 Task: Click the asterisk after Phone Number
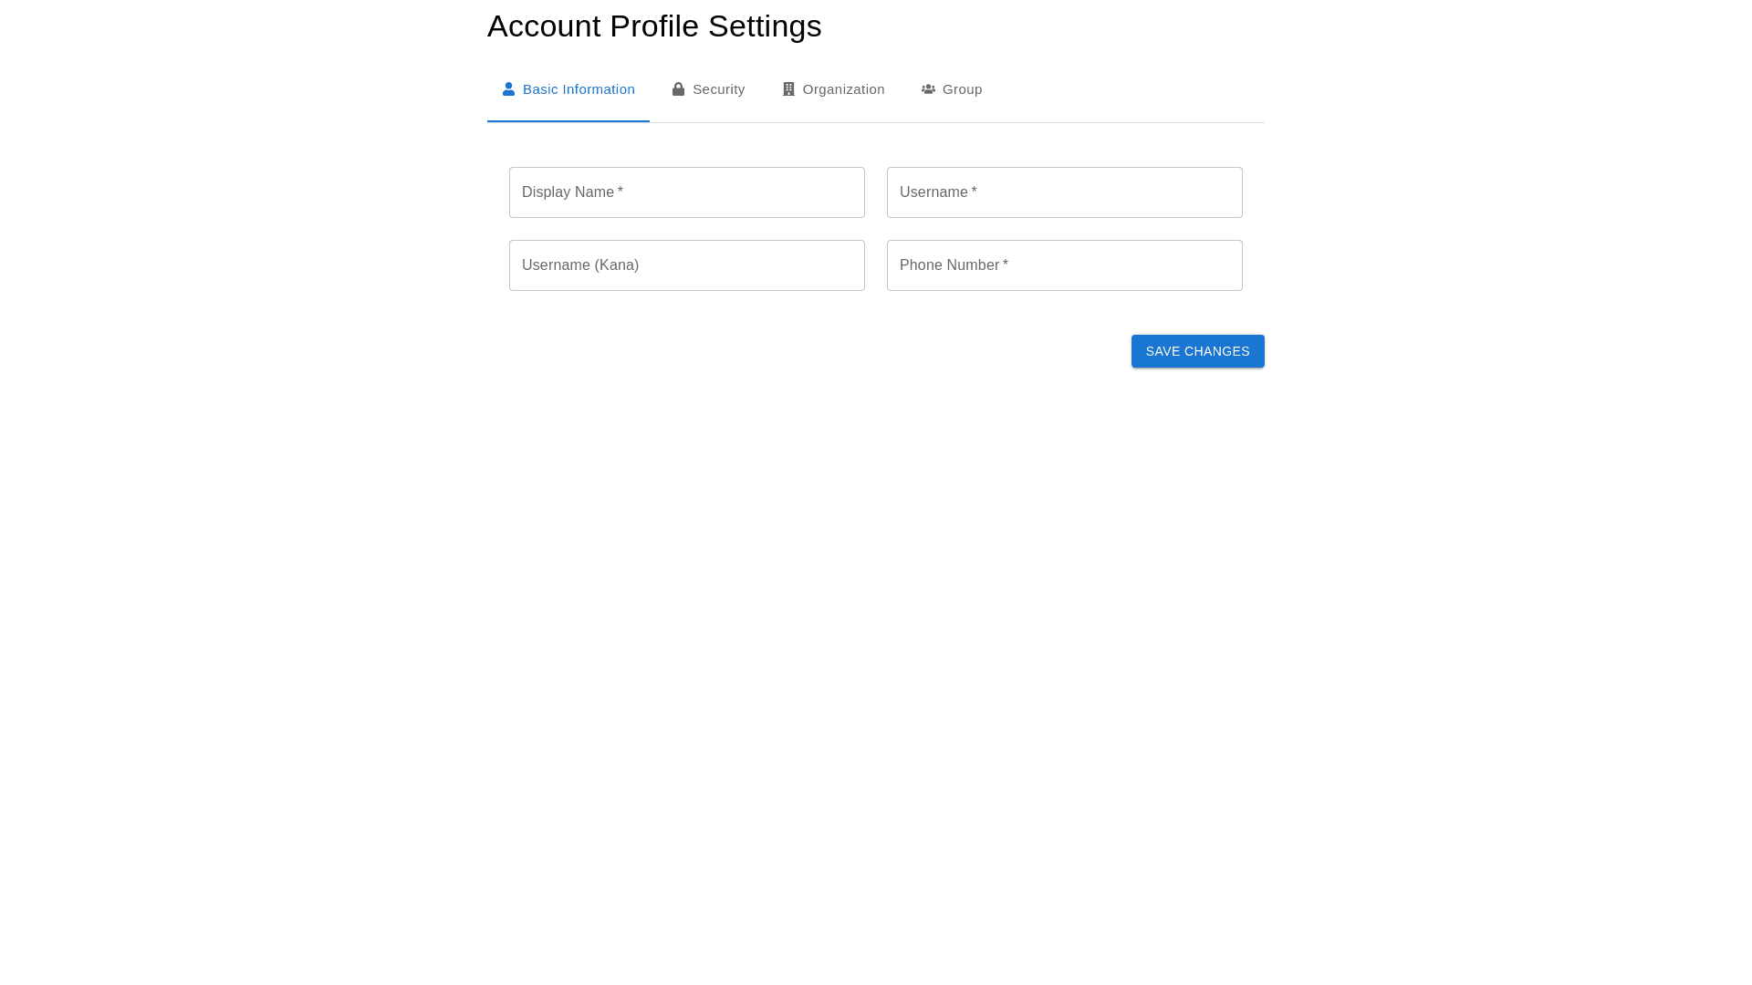pos(1006,264)
